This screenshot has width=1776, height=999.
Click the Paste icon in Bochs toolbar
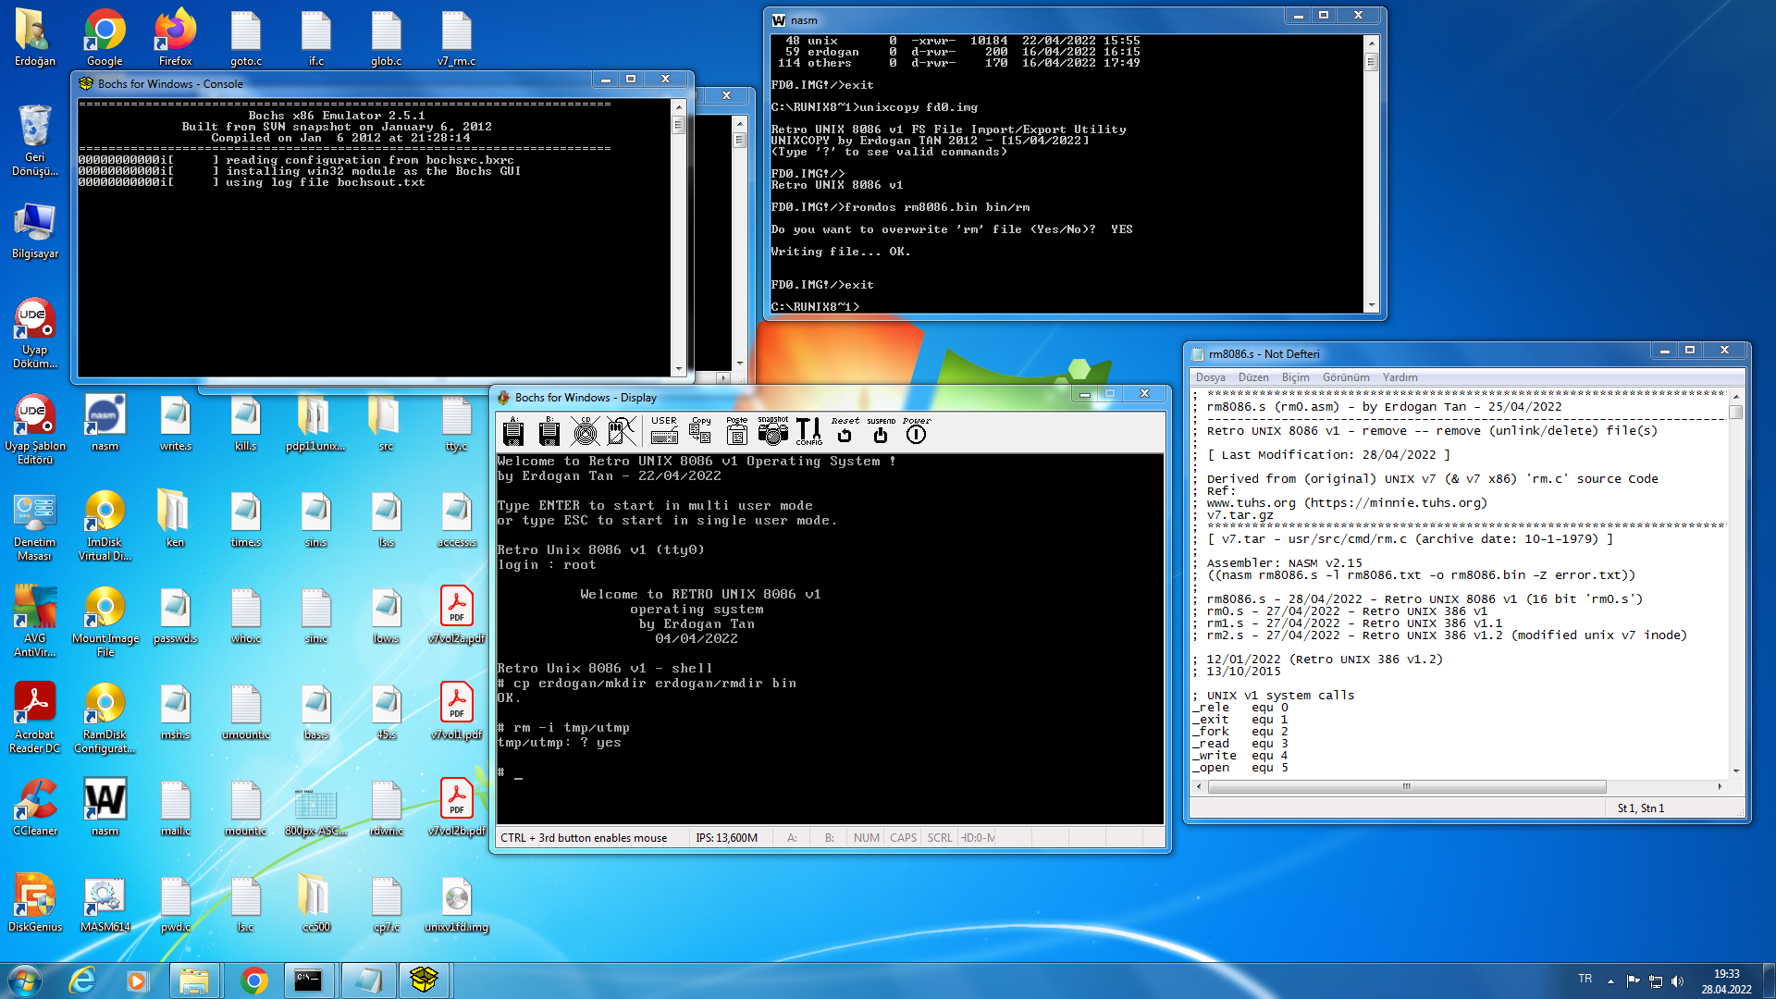click(x=737, y=431)
